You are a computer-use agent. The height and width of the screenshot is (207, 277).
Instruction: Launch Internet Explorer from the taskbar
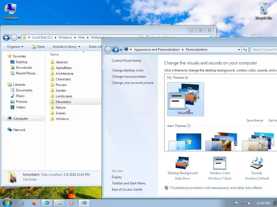tap(22, 203)
